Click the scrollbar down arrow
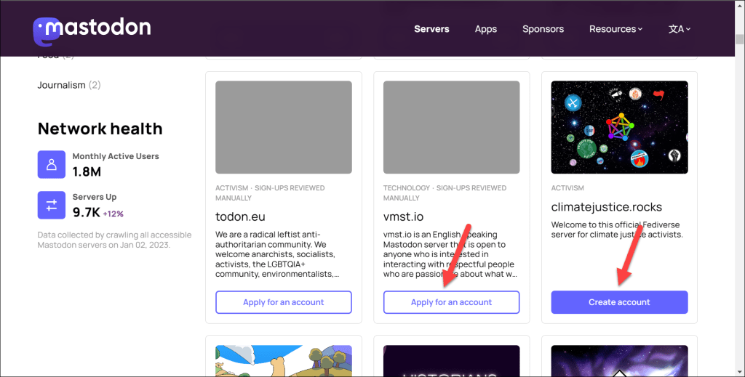This screenshot has width=745, height=377. pyautogui.click(x=739, y=372)
